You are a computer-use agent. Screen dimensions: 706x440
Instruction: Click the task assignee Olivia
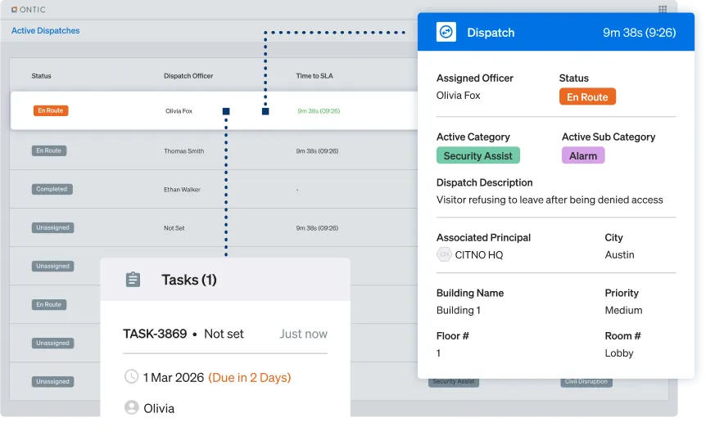159,408
